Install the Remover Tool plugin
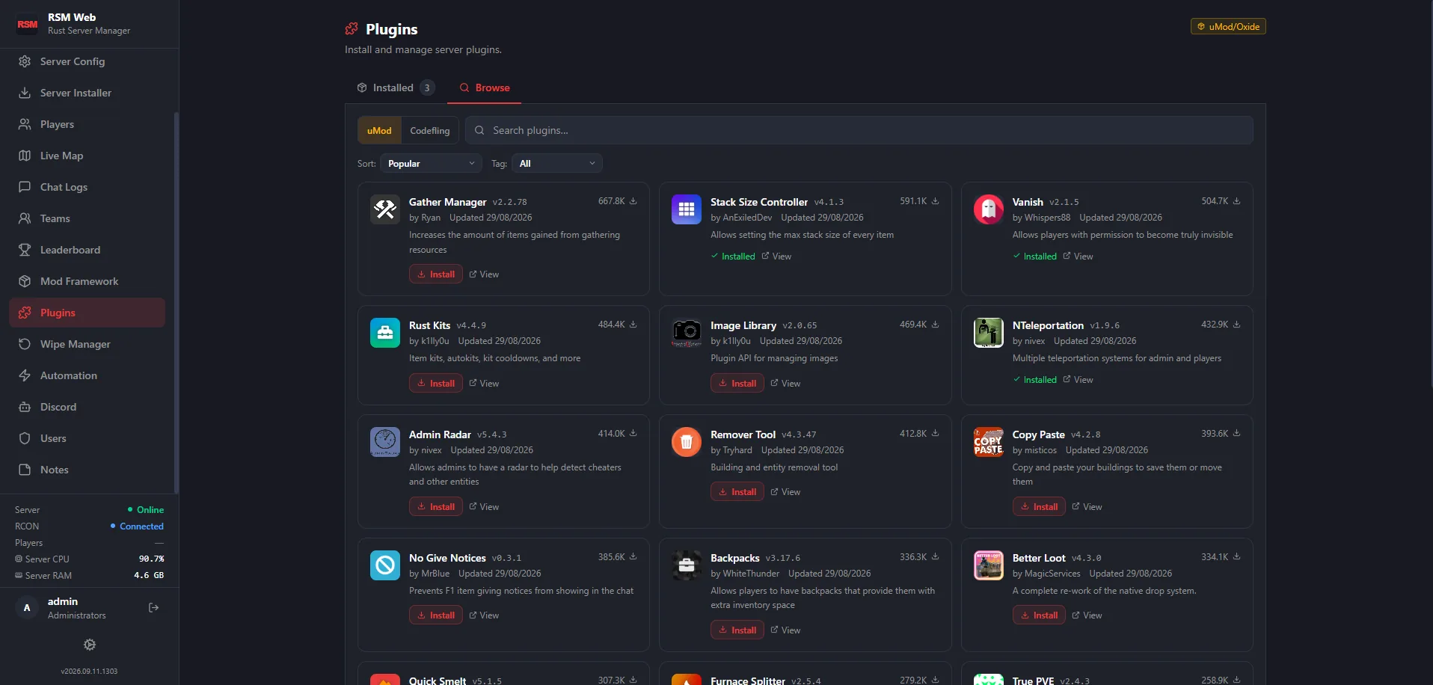This screenshot has height=685, width=1433. [737, 492]
